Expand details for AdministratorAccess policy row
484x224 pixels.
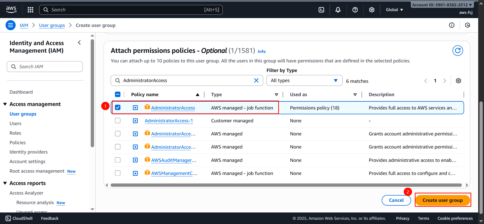135,108
